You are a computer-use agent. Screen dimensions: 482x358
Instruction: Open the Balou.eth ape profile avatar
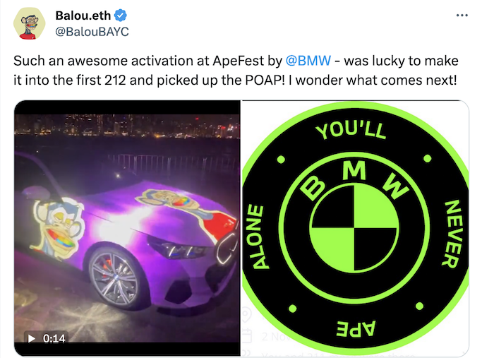point(30,24)
